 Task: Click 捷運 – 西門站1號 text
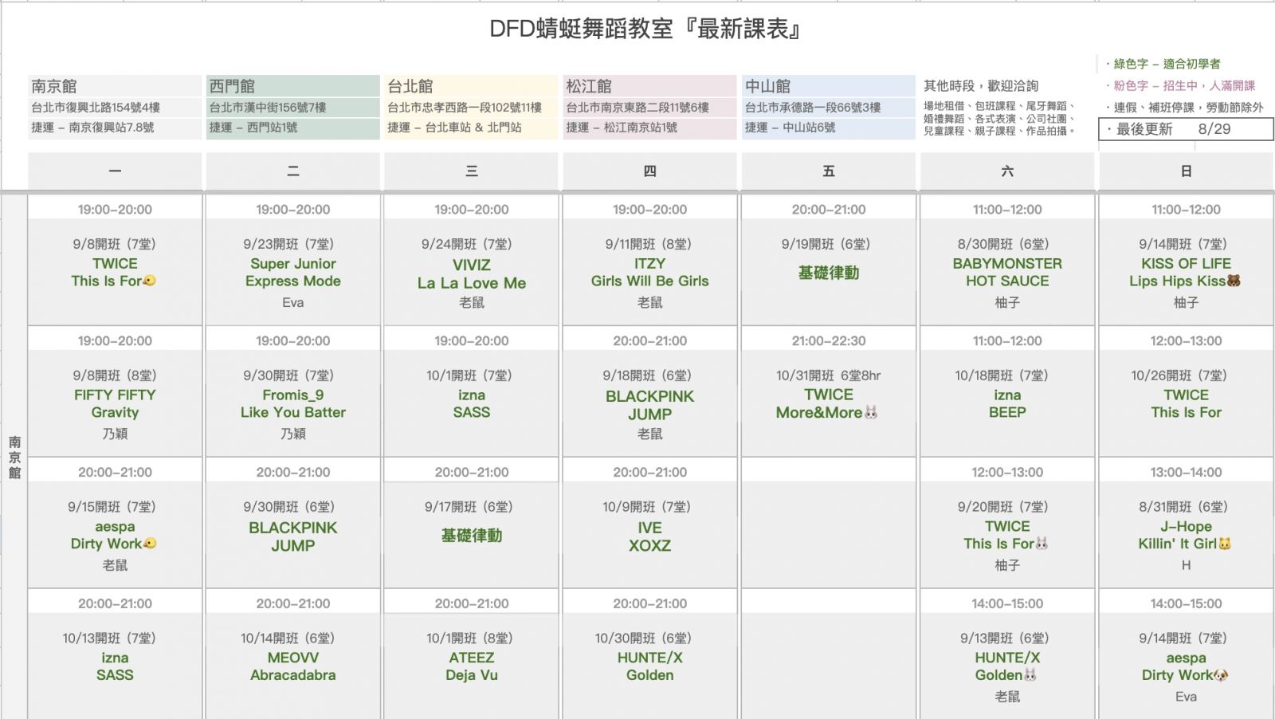[253, 128]
